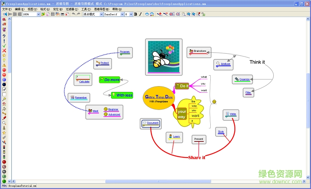311x189 pixels.
Task: Add the exclamation mark icon
Action: pos(4,41)
